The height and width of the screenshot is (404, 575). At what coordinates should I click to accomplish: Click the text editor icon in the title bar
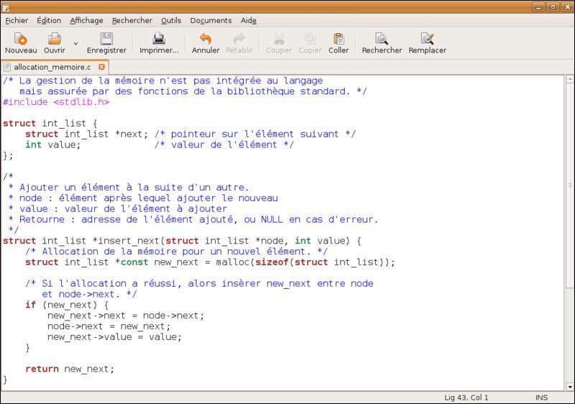pos(6,6)
